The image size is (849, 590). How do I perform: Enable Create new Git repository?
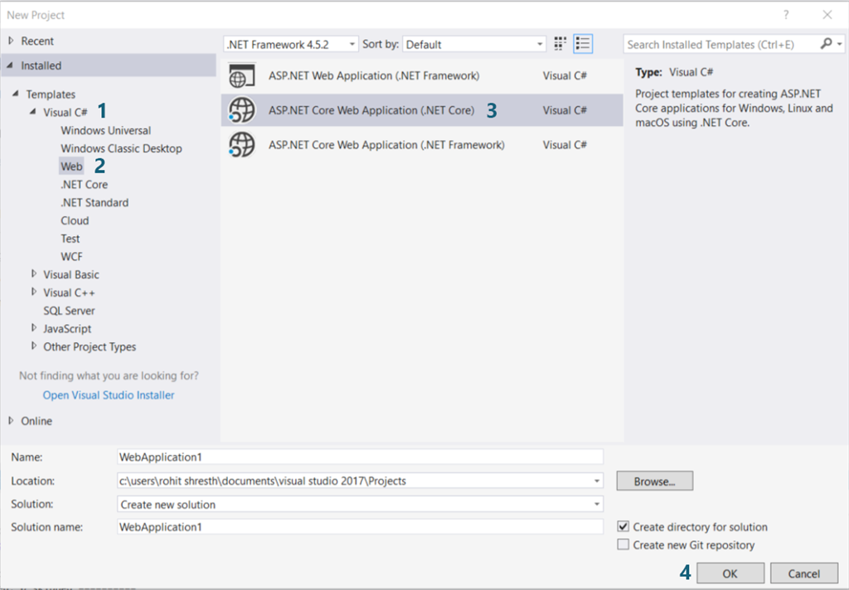coord(623,545)
